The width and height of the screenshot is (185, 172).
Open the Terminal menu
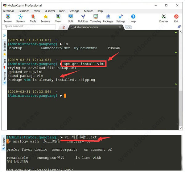[8, 11]
